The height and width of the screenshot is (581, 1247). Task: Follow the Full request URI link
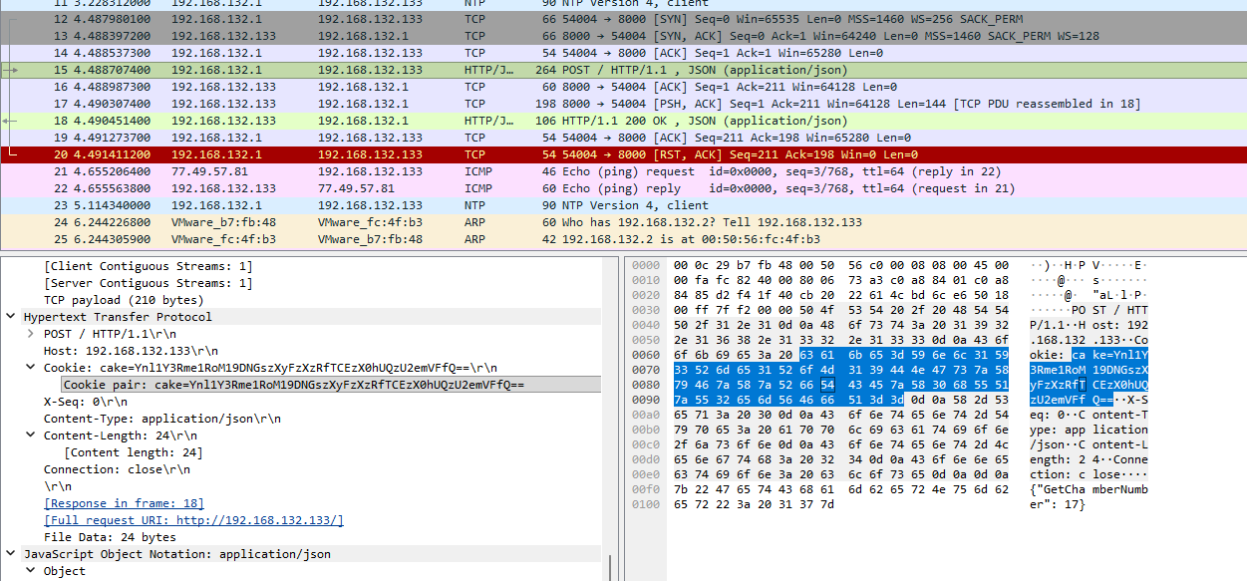click(x=193, y=520)
